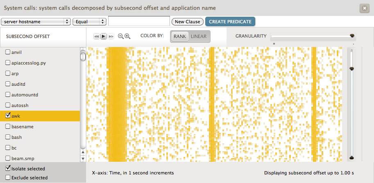The height and width of the screenshot is (183, 374).
Task: Click the Granularity slider handle
Action: (352, 36)
